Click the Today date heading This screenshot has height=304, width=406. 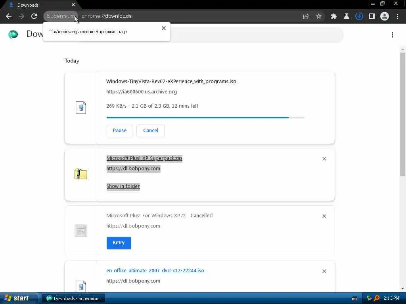click(x=72, y=61)
